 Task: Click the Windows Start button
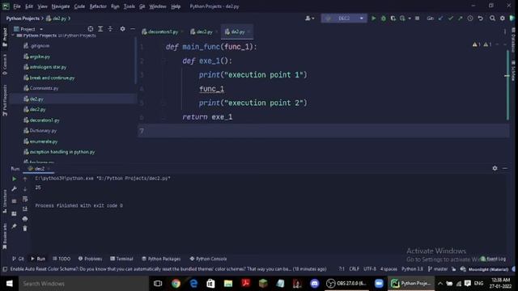click(x=9, y=284)
